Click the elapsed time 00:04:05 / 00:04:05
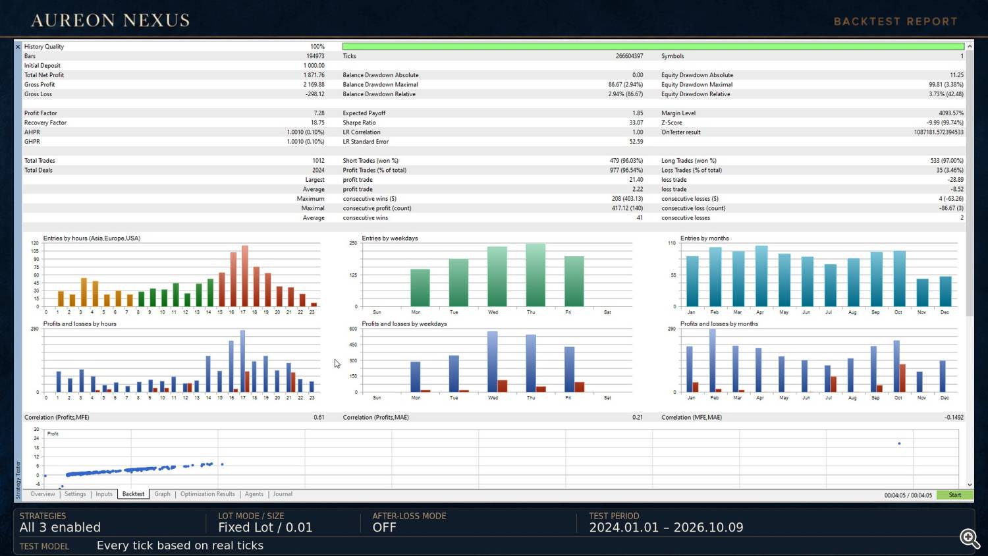Image resolution: width=988 pixels, height=556 pixels. tap(908, 495)
